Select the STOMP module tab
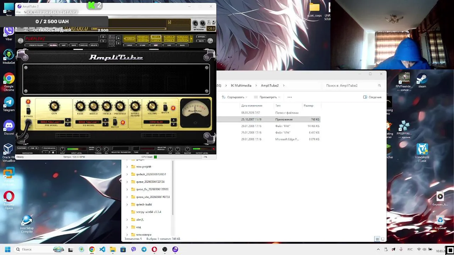454x255 pixels. (x=143, y=45)
